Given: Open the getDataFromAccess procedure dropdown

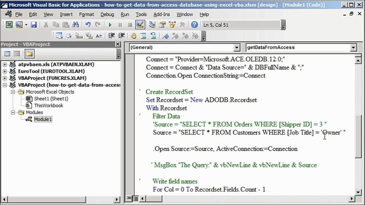Looking at the screenshot, I should (353, 48).
